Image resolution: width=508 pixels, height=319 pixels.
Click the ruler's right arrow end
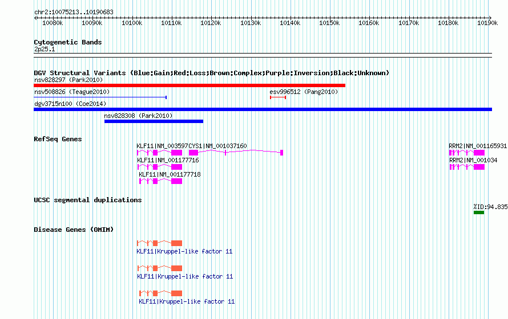click(x=490, y=18)
